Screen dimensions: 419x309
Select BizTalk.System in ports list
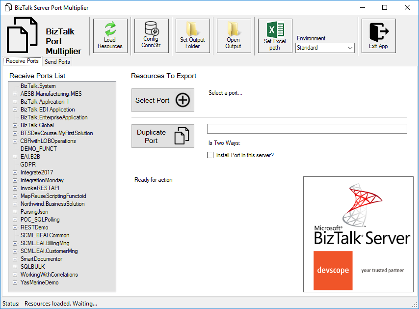click(38, 86)
